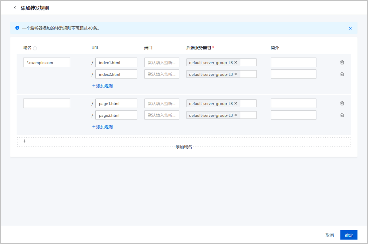Focus the port field in page2.html row
The image size is (368, 244).
162,115
